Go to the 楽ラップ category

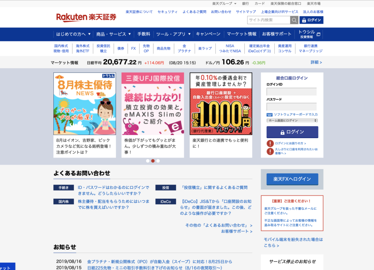click(x=205, y=49)
